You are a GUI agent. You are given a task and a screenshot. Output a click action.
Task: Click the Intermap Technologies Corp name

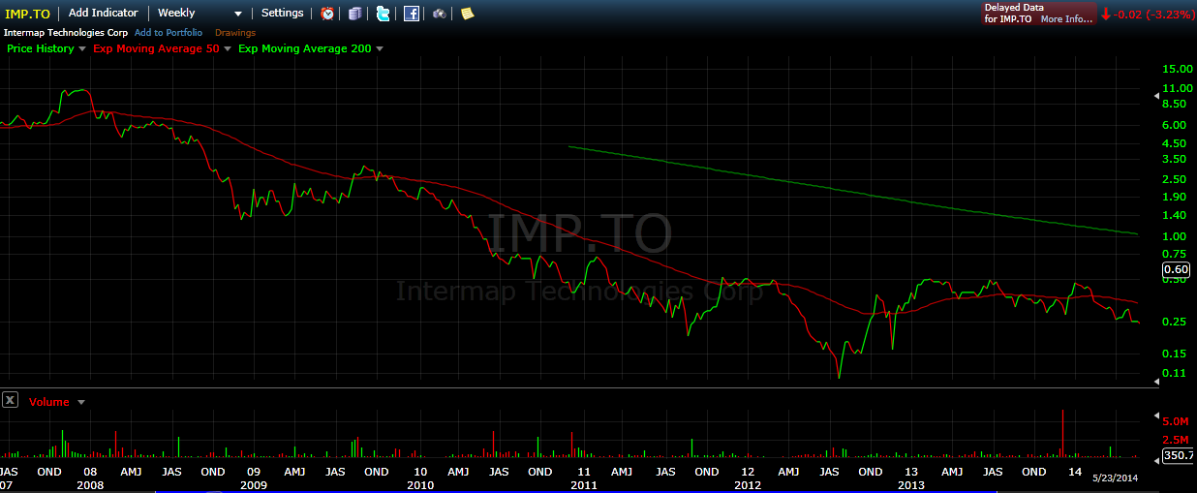66,33
